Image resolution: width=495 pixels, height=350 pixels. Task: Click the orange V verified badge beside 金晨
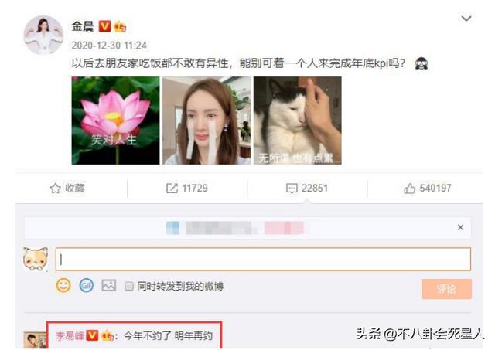click(x=104, y=26)
